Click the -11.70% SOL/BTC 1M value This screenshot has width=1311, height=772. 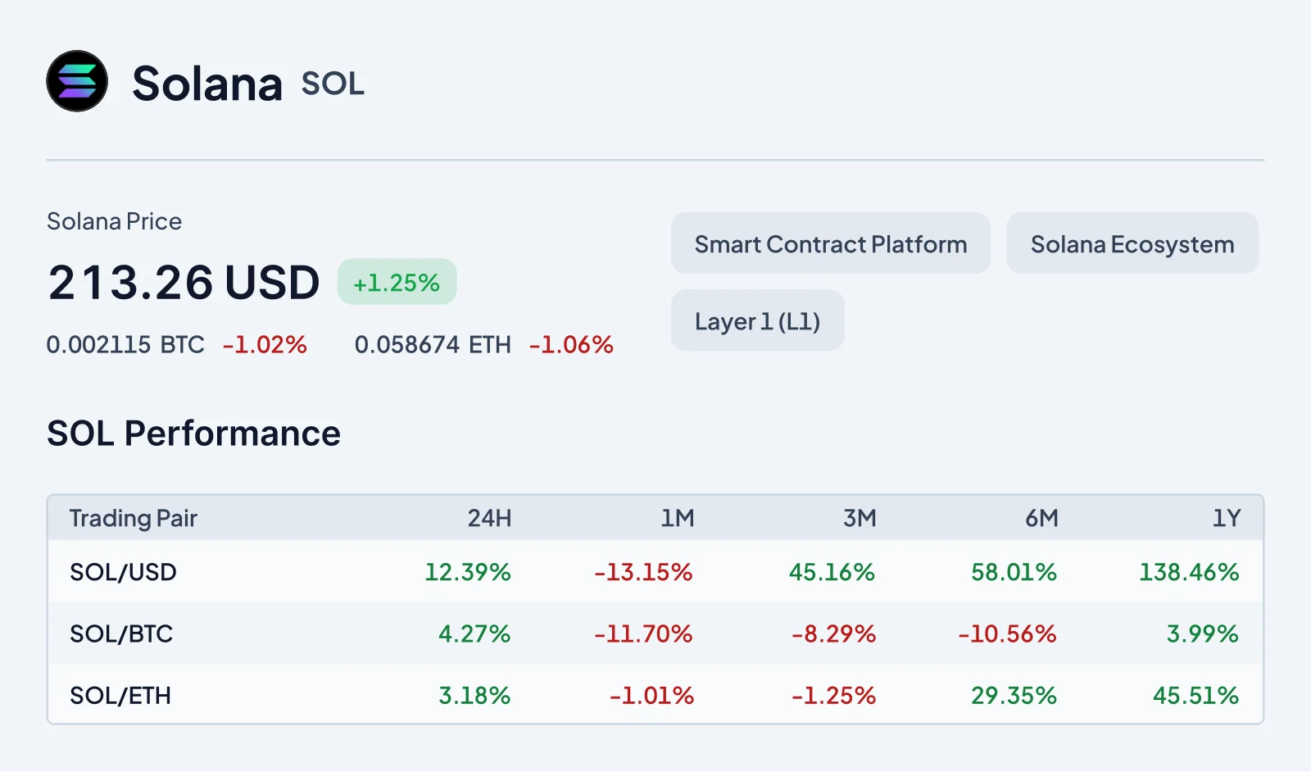[x=643, y=633]
